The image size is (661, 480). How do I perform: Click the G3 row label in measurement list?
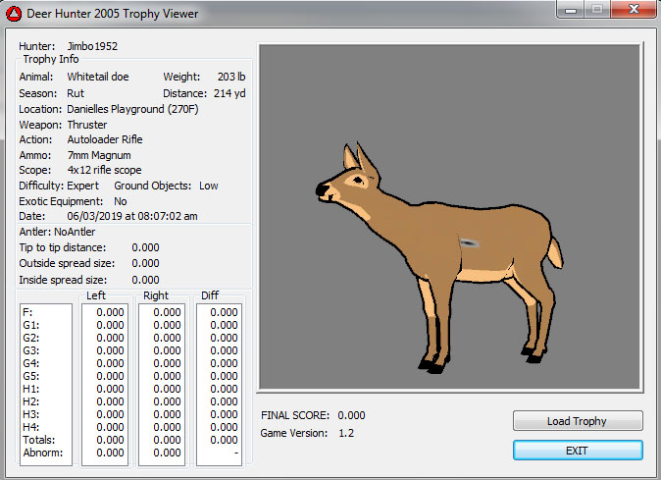pos(32,350)
